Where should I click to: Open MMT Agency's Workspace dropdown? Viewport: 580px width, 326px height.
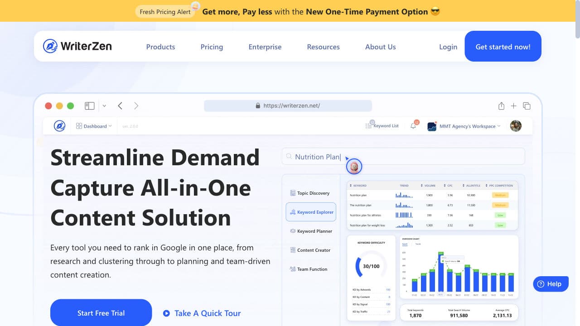click(x=464, y=126)
